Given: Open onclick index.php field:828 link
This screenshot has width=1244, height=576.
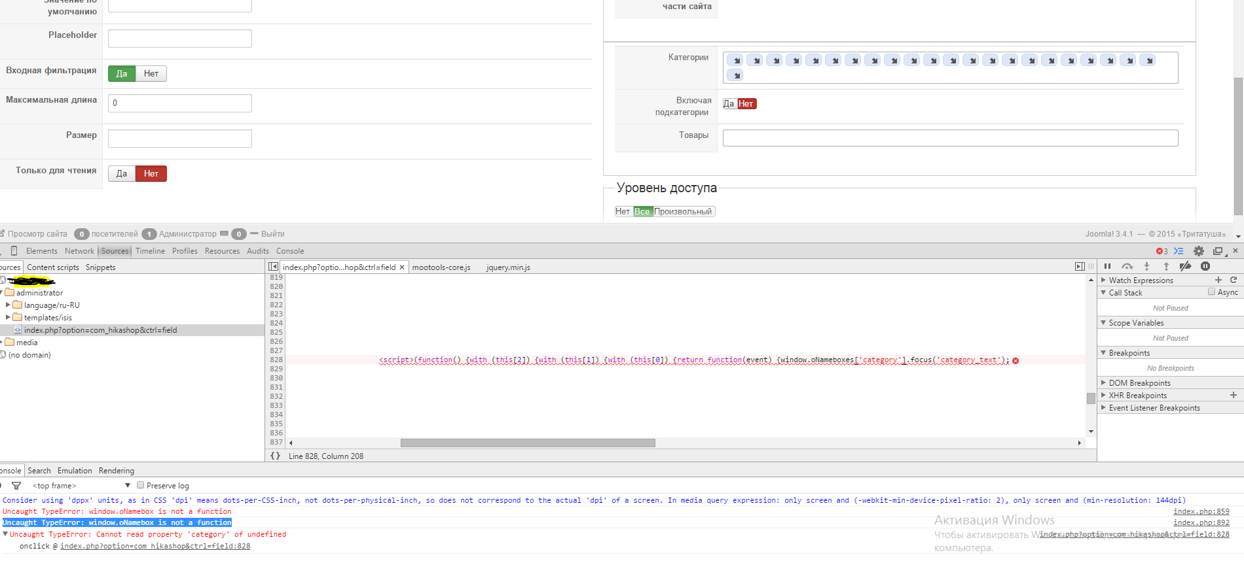Looking at the screenshot, I should pyautogui.click(x=155, y=546).
